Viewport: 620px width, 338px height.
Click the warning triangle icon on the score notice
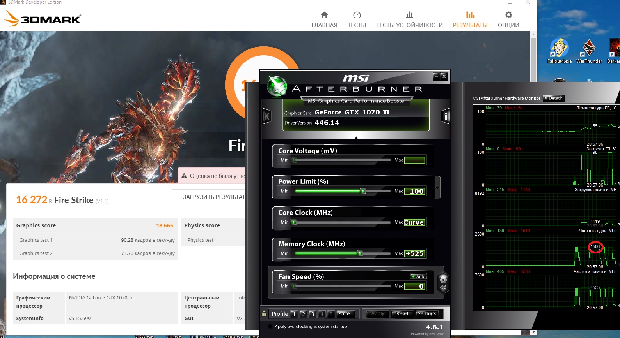point(184,176)
